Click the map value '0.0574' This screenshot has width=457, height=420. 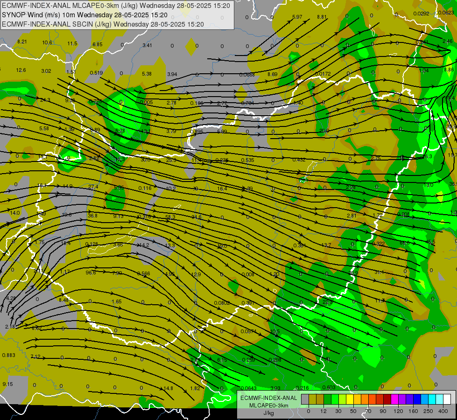pyautogui.click(x=249, y=331)
